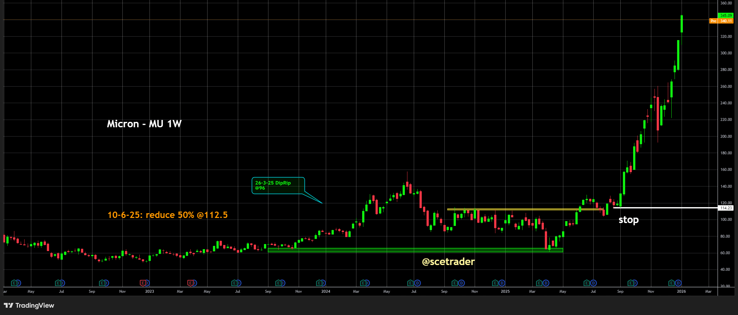Click the green support zone rectangle

(x=415, y=250)
